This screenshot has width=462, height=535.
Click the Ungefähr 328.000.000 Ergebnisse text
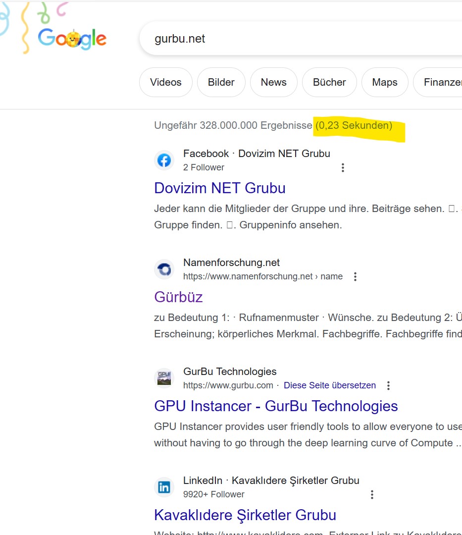coord(233,125)
